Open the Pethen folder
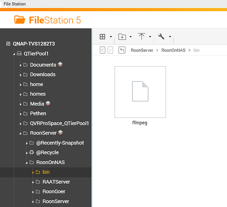227x207 pixels. click(x=38, y=113)
